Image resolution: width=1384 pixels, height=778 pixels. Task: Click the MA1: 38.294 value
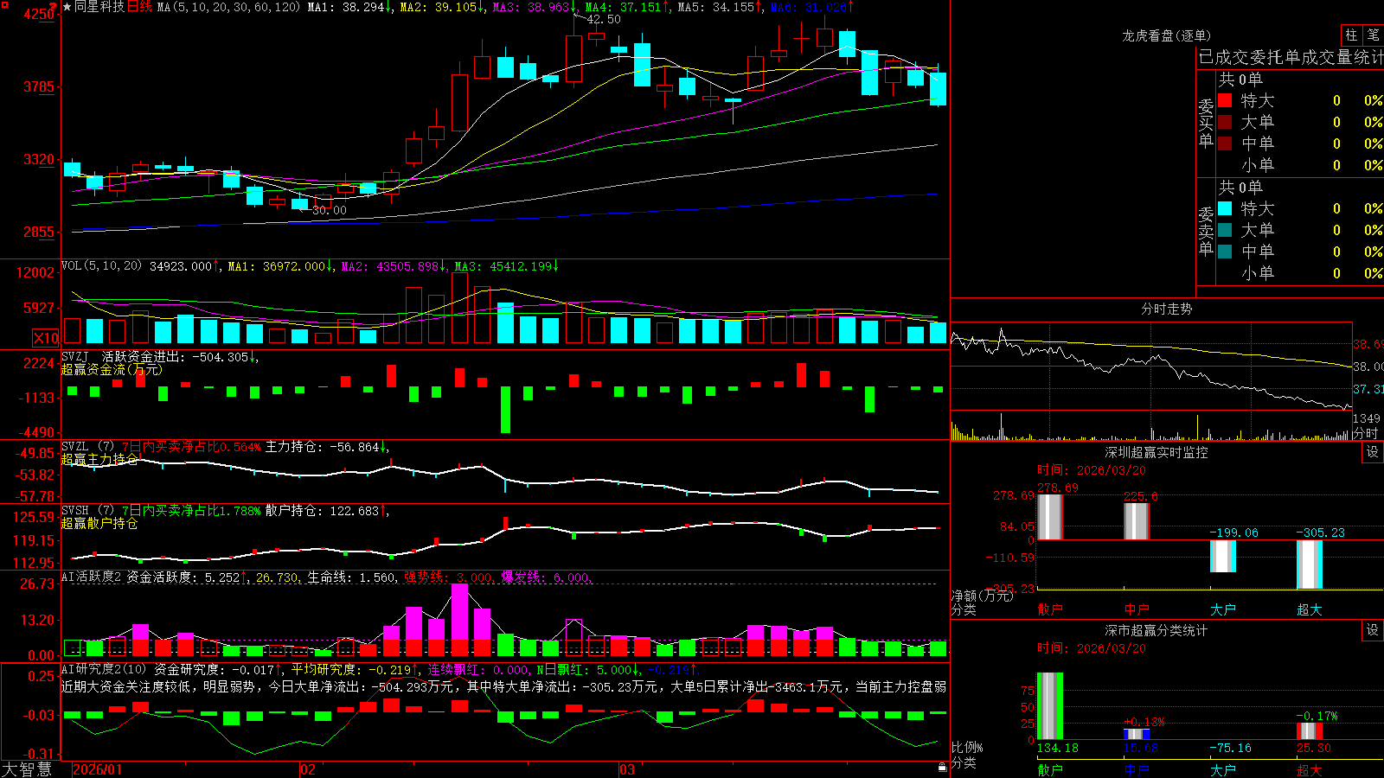349,7
